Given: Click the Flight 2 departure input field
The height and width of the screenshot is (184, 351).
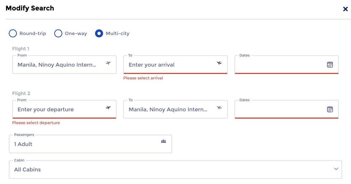Looking at the screenshot, I should (x=64, y=109).
